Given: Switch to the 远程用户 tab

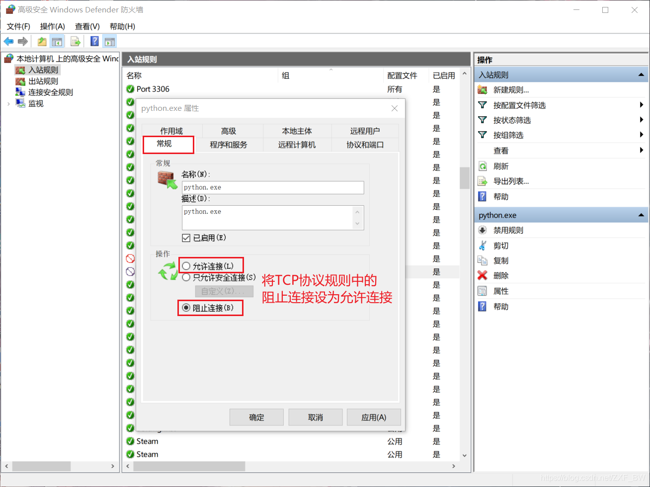Looking at the screenshot, I should [x=365, y=131].
